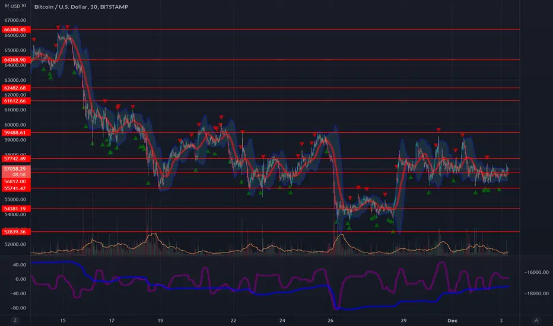The width and height of the screenshot is (553, 326).
Task: Select the 54381.19 red price label
Action: click(16, 209)
